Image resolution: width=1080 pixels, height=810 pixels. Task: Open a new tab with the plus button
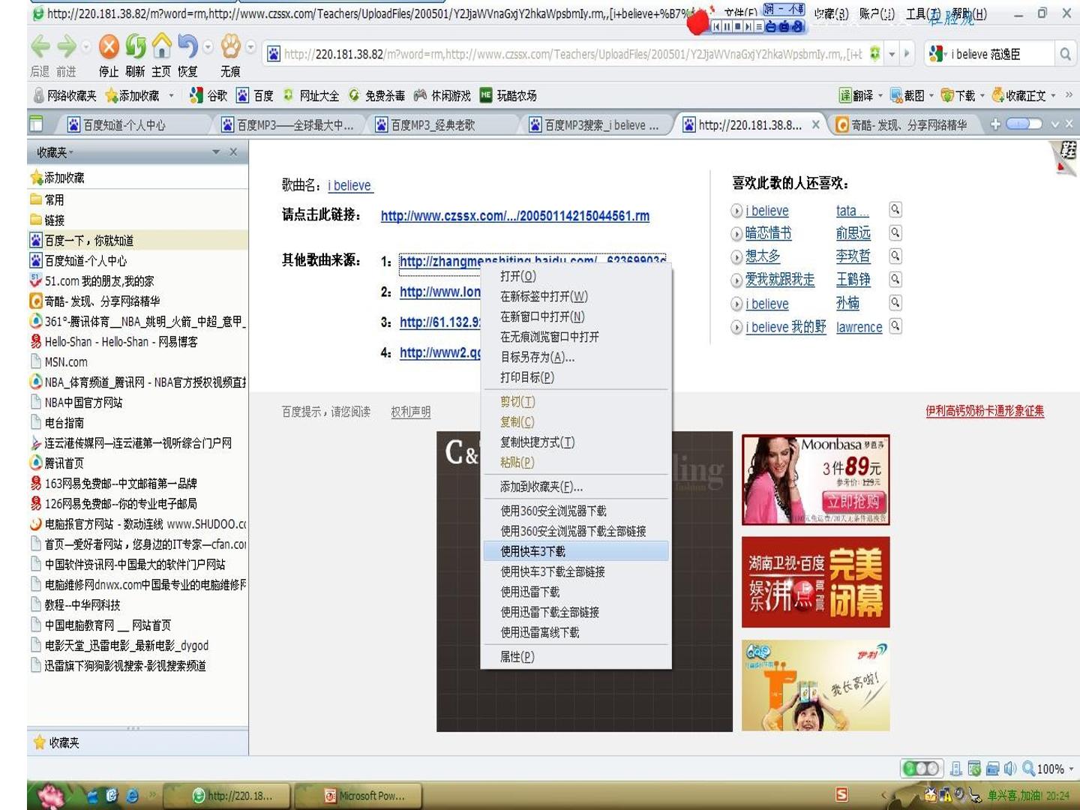coord(995,124)
